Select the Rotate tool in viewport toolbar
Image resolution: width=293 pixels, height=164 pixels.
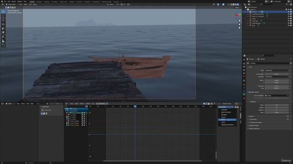click(3, 24)
